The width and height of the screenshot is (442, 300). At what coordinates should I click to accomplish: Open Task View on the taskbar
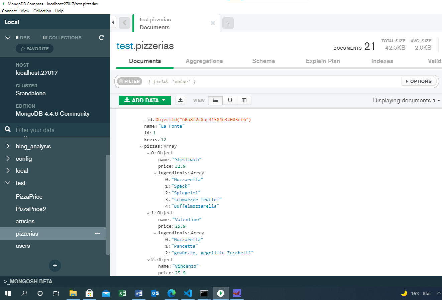(x=56, y=293)
